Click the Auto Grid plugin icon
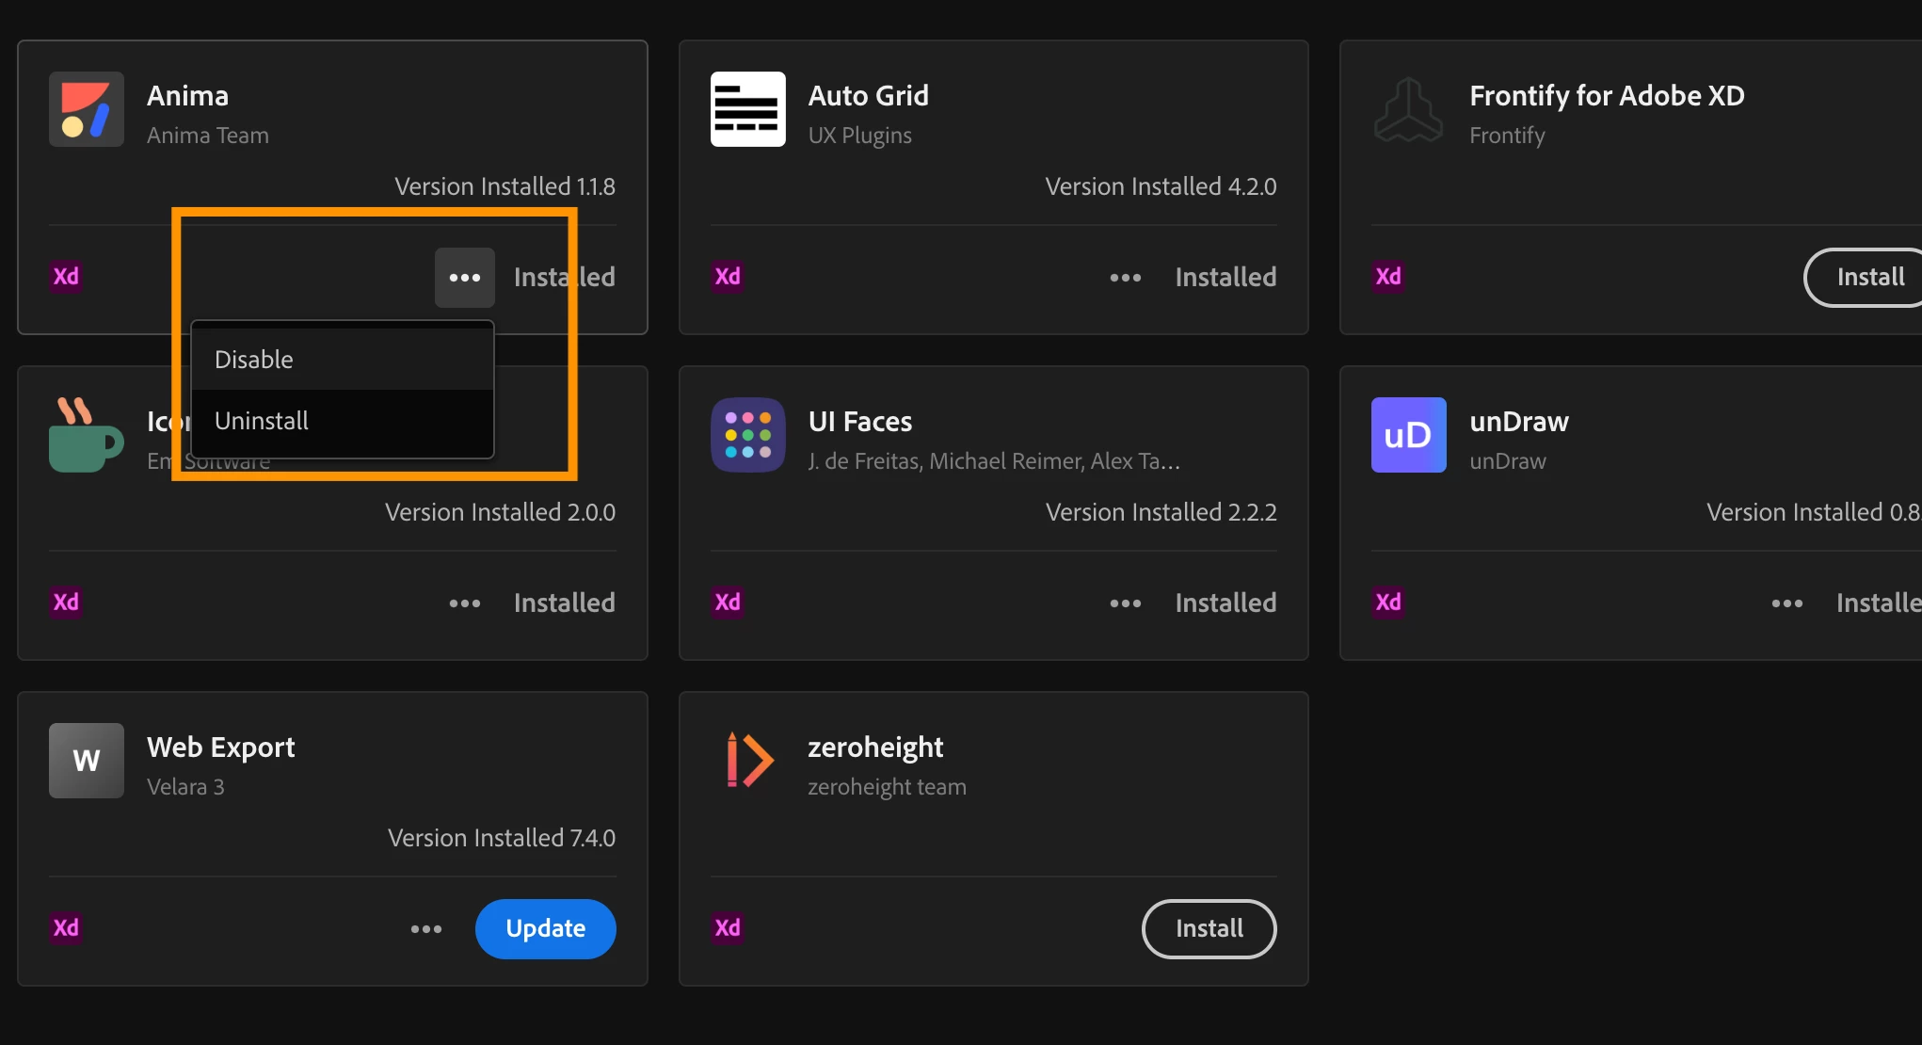 coord(747,109)
